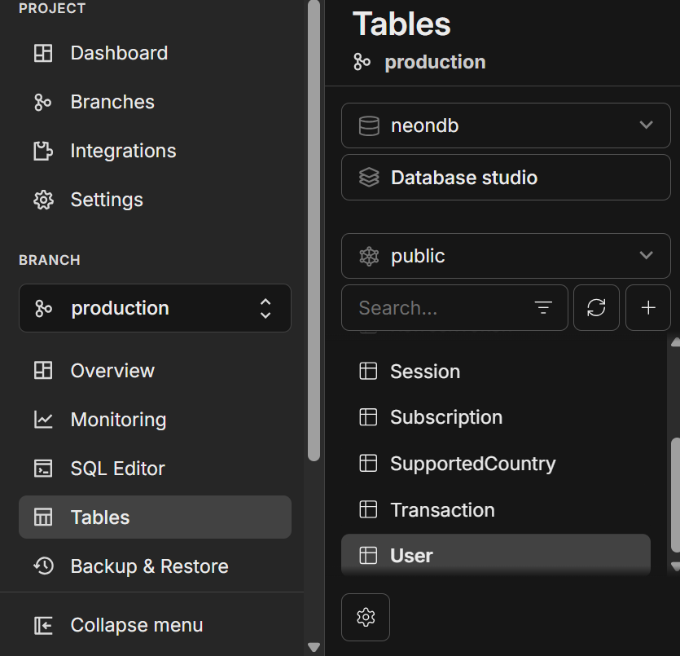The height and width of the screenshot is (656, 680).
Task: Add a new table with plus button
Action: [648, 307]
